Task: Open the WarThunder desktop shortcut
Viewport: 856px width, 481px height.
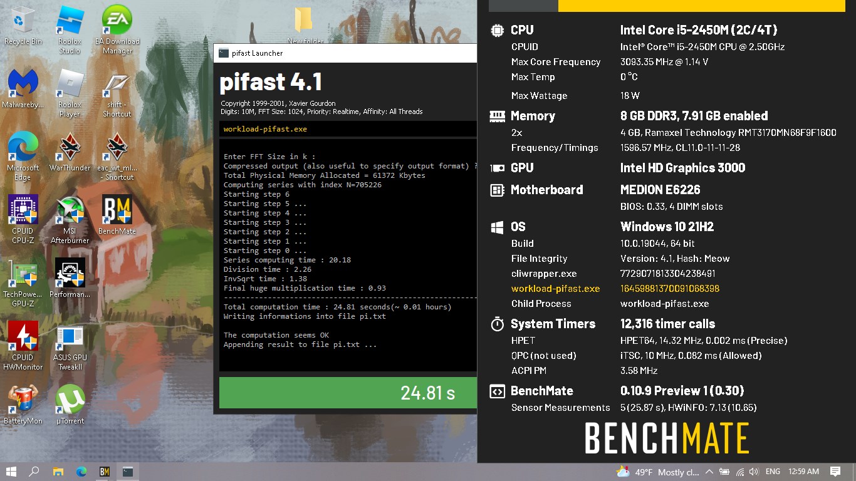Action: (70, 152)
